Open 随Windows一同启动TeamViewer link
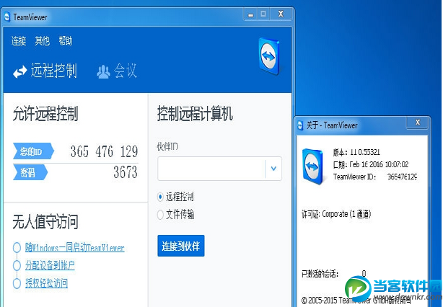Viewport: 443px width, 307px height. pyautogui.click(x=75, y=247)
